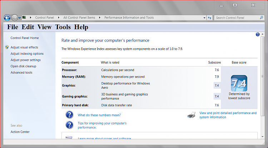Click the Refresh icon next to address bar
The image size is (268, 148).
(x=209, y=18)
